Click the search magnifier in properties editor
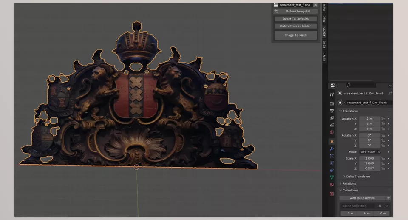The height and width of the screenshot is (220, 408). point(348,85)
